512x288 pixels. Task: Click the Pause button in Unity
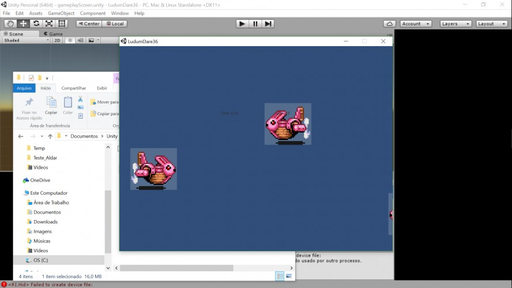(x=255, y=24)
